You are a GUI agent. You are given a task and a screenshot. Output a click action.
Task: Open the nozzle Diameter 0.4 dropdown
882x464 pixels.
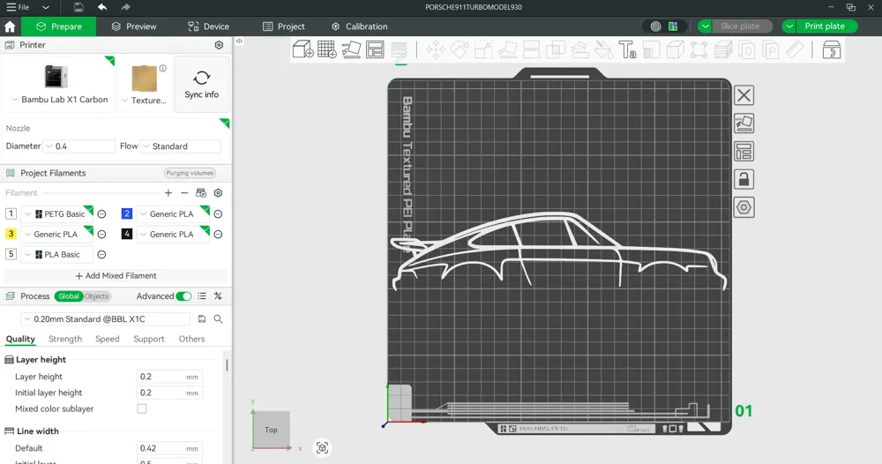tap(79, 146)
